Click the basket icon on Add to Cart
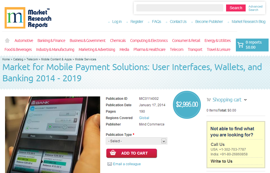 point(113,153)
